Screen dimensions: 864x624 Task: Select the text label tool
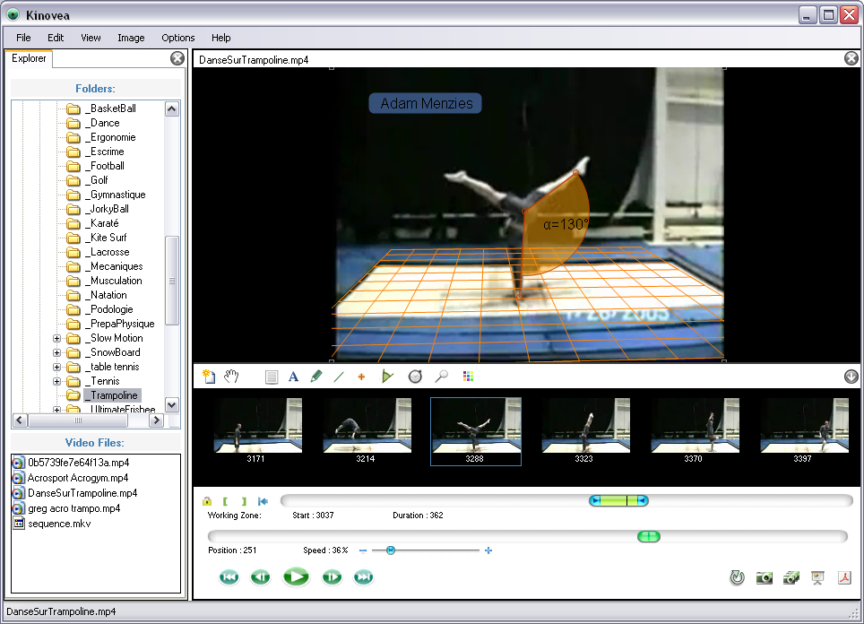tap(293, 377)
